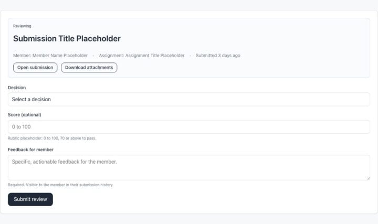Click the Open submission button
Viewport: 378px width, 224px height.
tap(35, 68)
